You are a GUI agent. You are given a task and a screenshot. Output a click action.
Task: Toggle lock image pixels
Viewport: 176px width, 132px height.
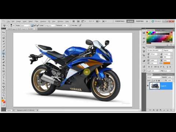coord(154,81)
